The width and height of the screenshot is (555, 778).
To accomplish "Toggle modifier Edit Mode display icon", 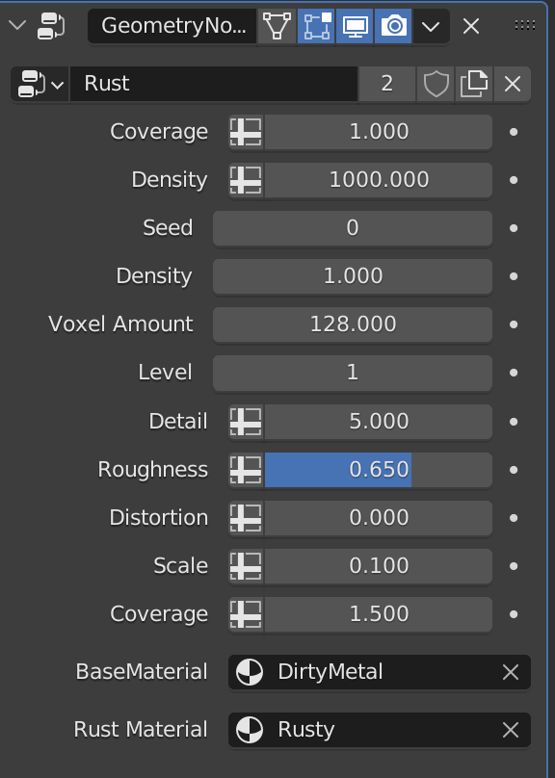I will click(316, 26).
